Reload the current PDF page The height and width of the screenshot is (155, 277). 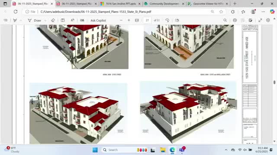[x=16, y=12]
